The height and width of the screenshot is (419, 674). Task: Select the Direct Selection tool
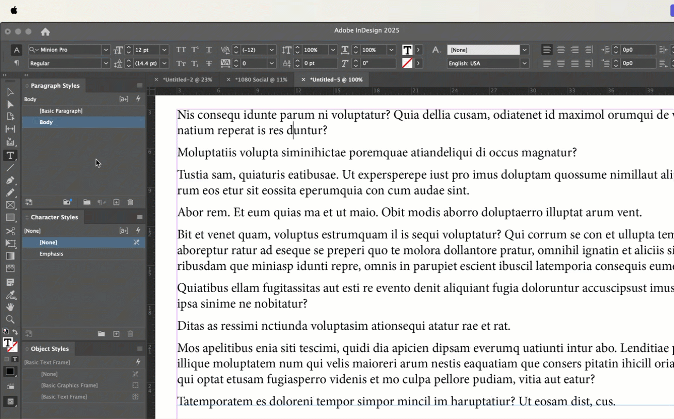point(10,105)
